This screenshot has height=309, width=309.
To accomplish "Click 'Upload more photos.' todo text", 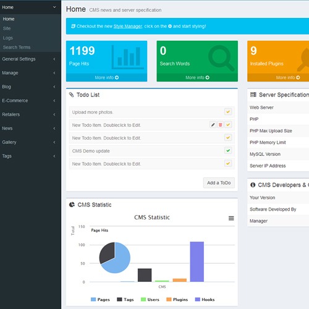I will (93, 112).
